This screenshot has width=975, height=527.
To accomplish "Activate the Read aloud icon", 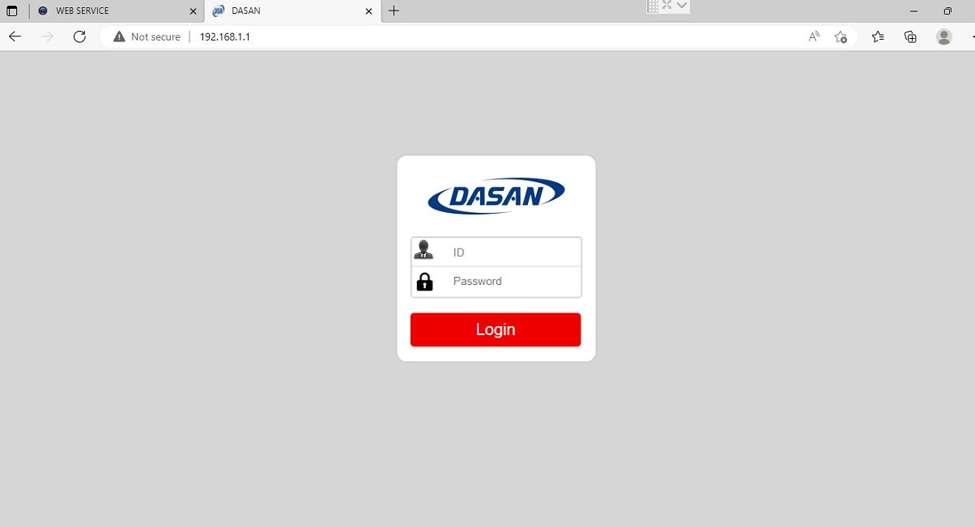I will click(x=815, y=36).
